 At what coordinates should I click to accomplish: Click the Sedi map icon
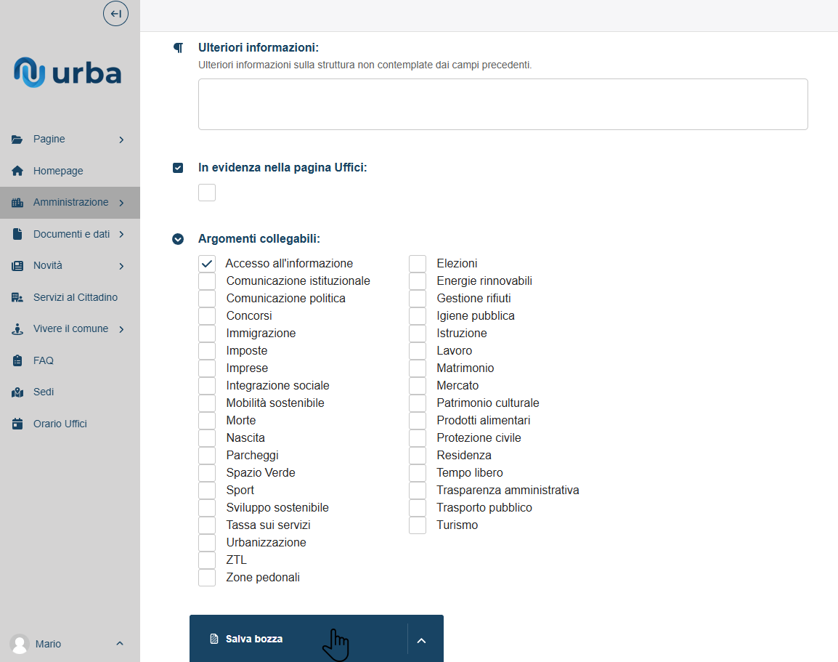point(17,392)
